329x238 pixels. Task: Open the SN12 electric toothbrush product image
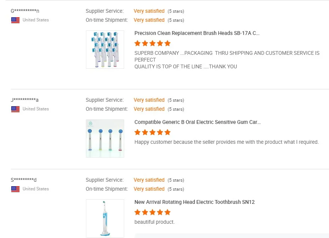105,218
